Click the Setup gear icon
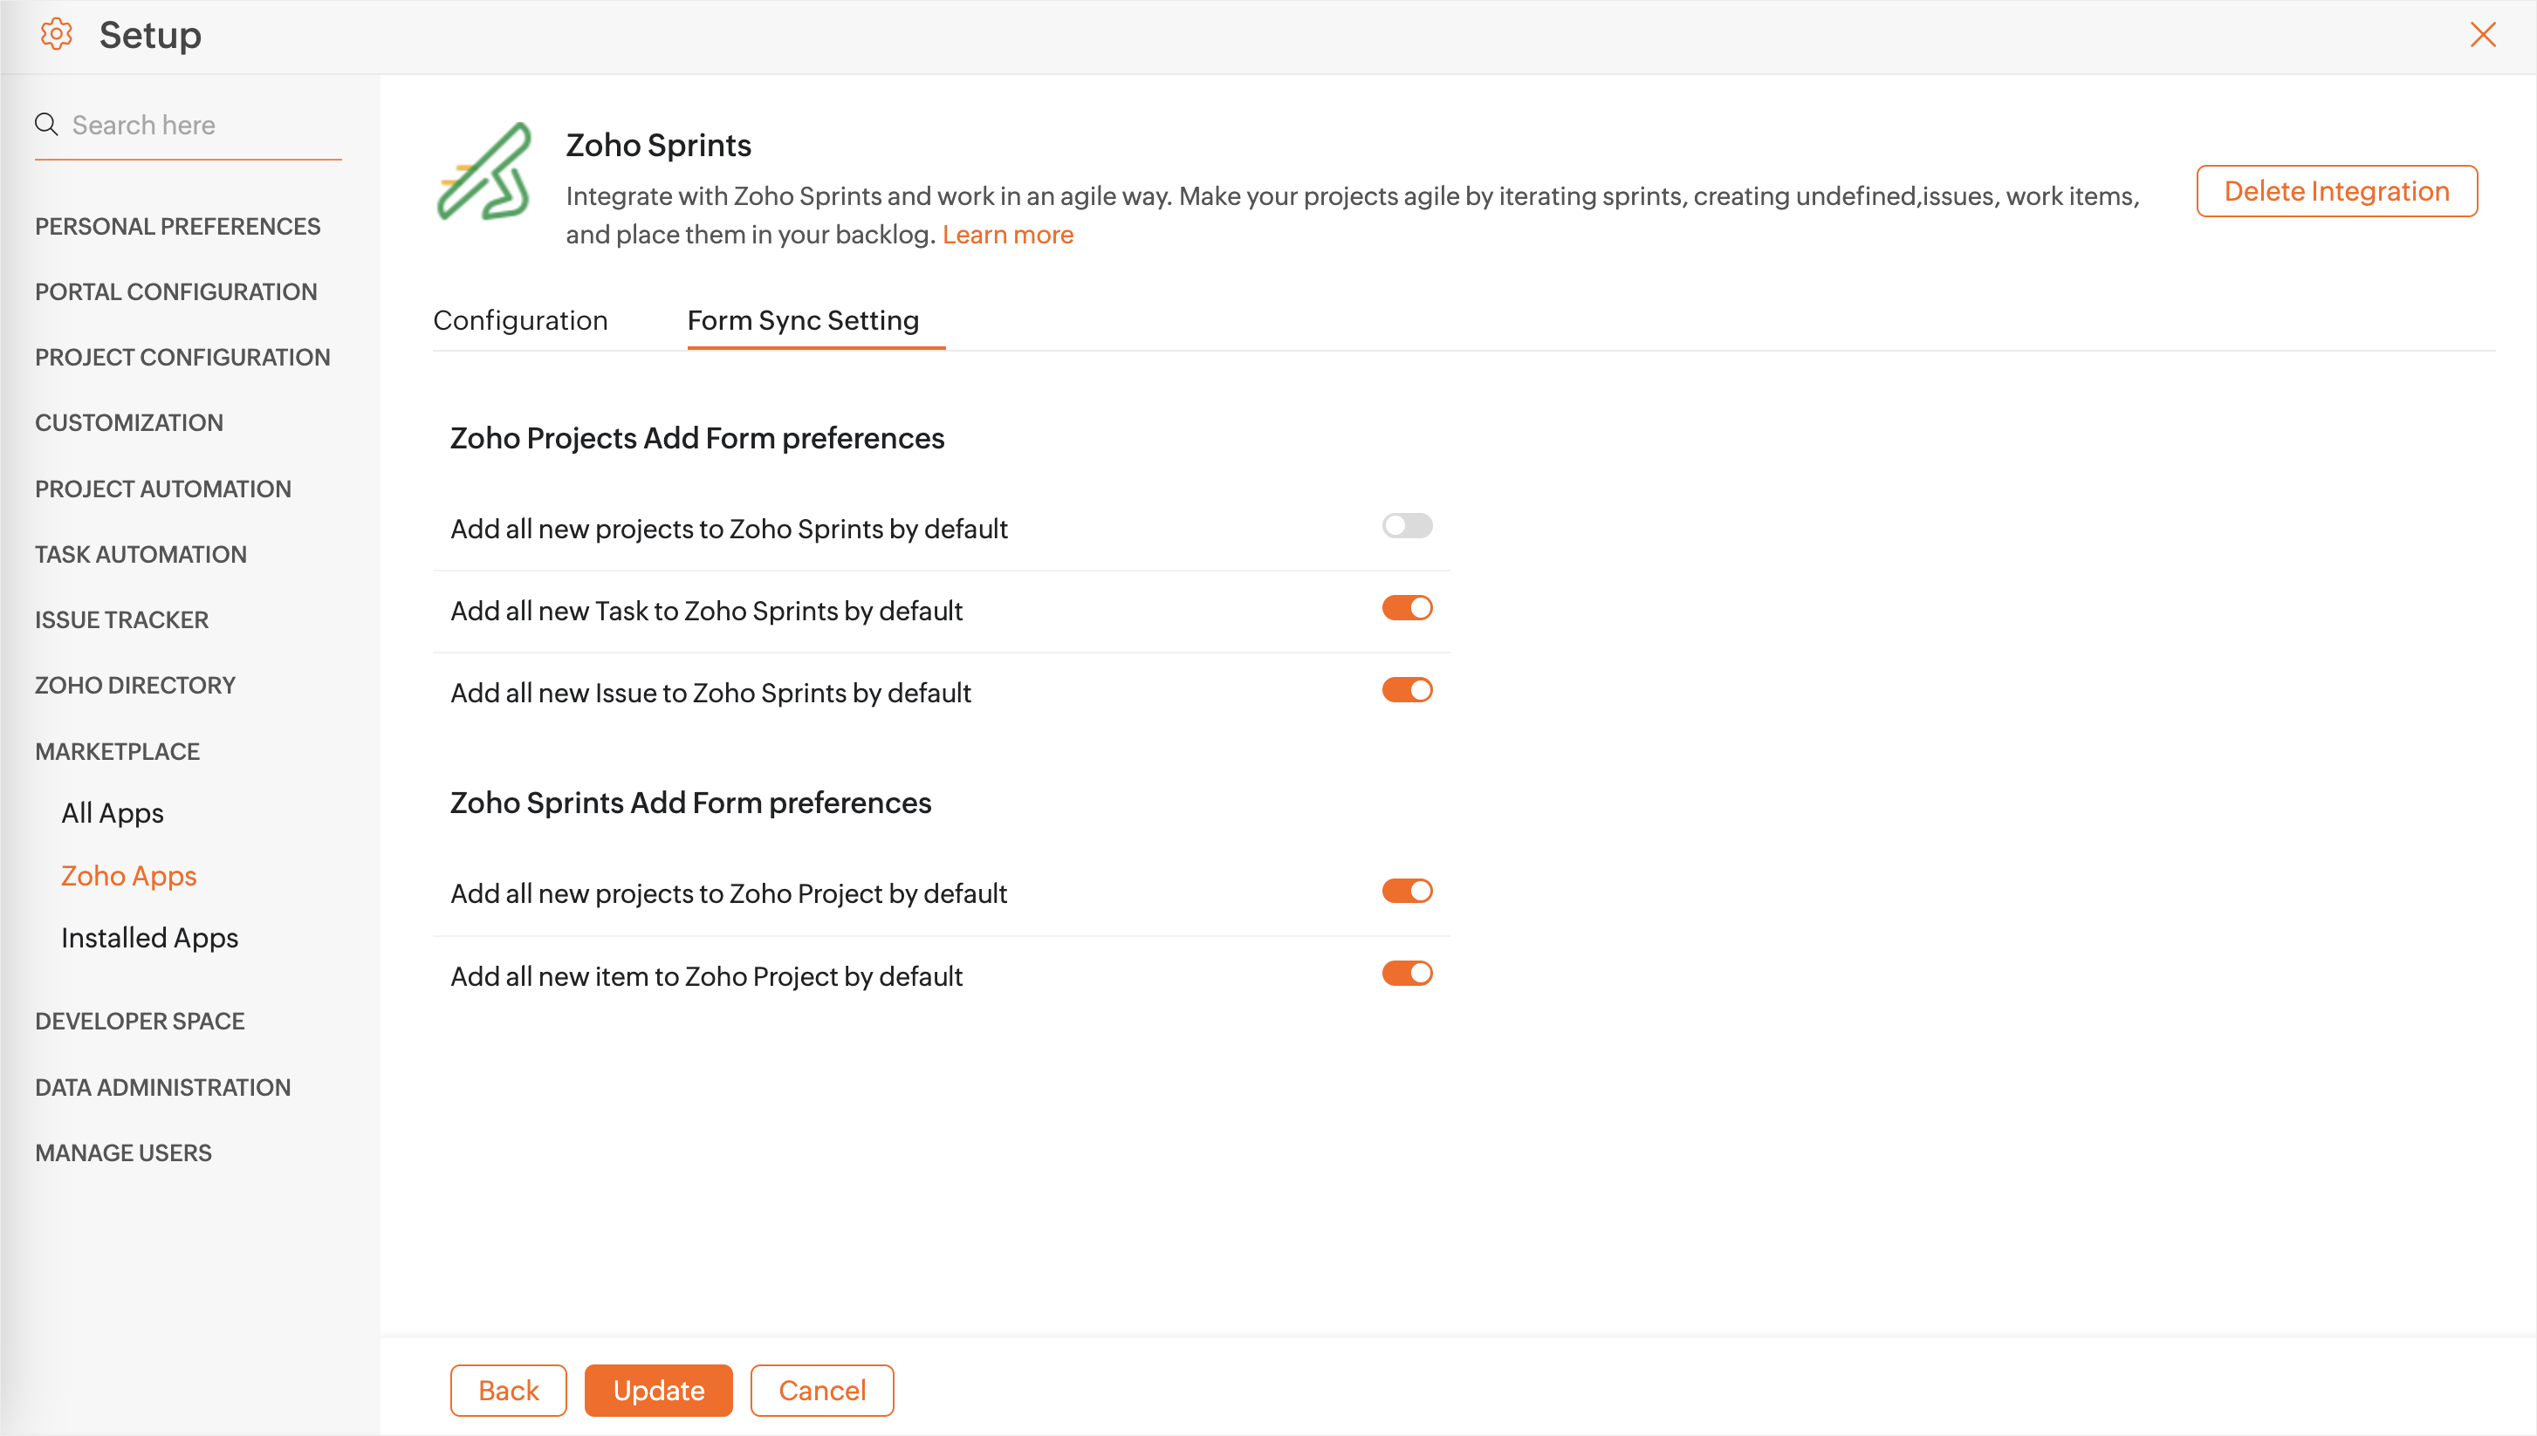This screenshot has width=2537, height=1436. coord(56,35)
